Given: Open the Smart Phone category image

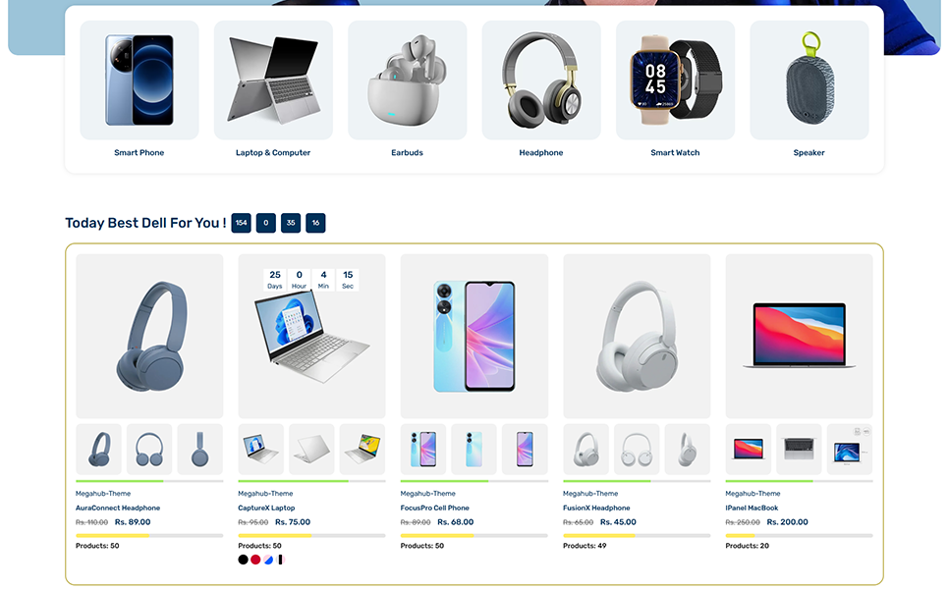Looking at the screenshot, I should point(139,80).
